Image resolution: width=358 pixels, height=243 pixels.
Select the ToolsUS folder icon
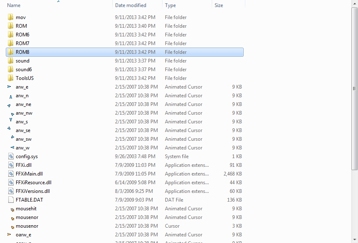11,78
